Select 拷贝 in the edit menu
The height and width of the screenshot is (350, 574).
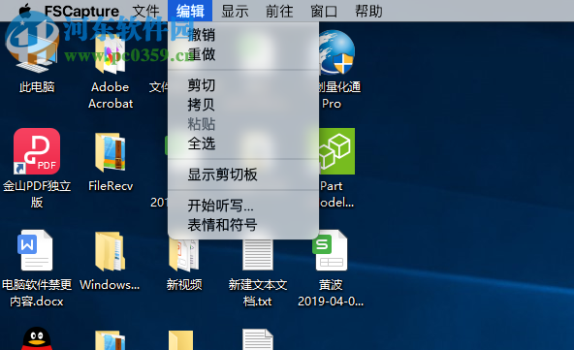243,105
